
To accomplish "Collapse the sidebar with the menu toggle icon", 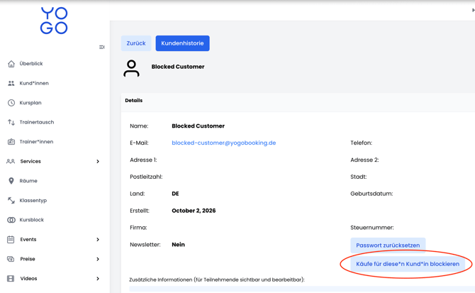I will (x=102, y=47).
